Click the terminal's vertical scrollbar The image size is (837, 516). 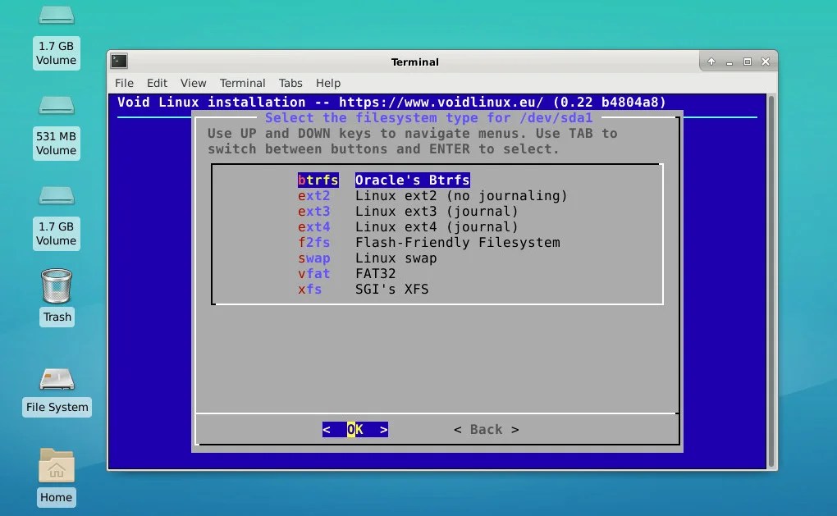(x=771, y=281)
